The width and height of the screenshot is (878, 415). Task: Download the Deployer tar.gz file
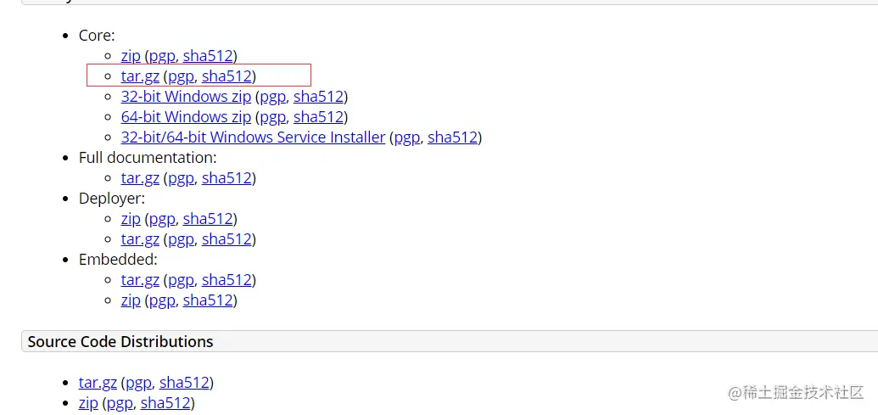(x=140, y=239)
